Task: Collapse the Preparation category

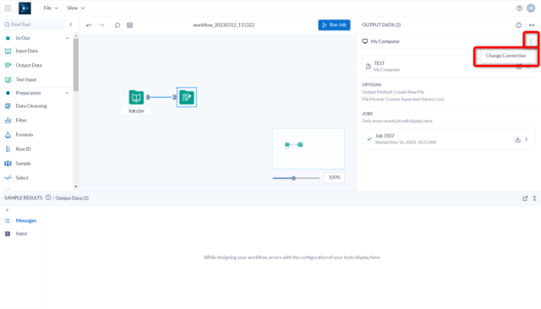Action: click(67, 93)
